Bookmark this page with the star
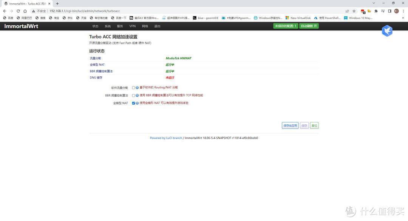The width and height of the screenshot is (408, 221). coord(354,11)
